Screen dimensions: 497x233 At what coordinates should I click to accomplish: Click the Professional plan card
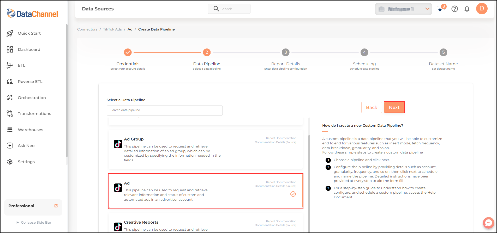[33, 207]
